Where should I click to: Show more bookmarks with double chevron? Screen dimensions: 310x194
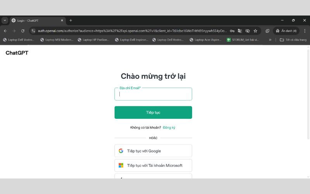coord(270,40)
